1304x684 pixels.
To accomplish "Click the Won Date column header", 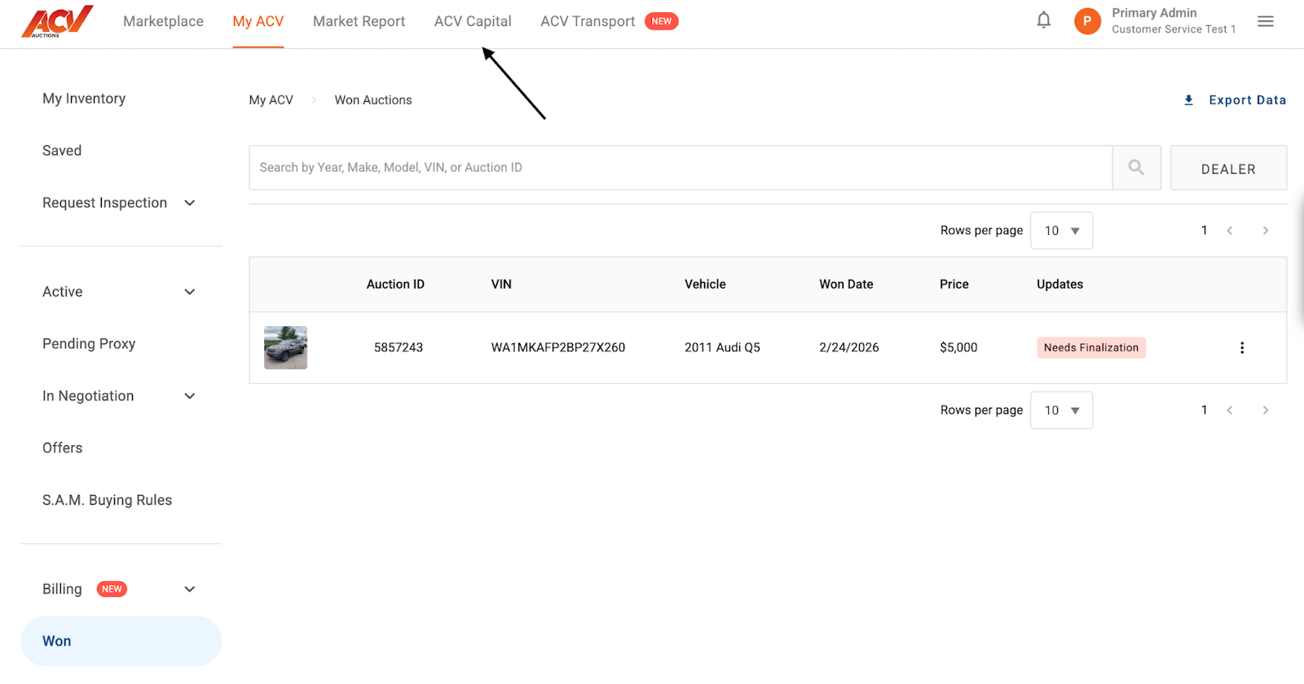I will coord(846,285).
